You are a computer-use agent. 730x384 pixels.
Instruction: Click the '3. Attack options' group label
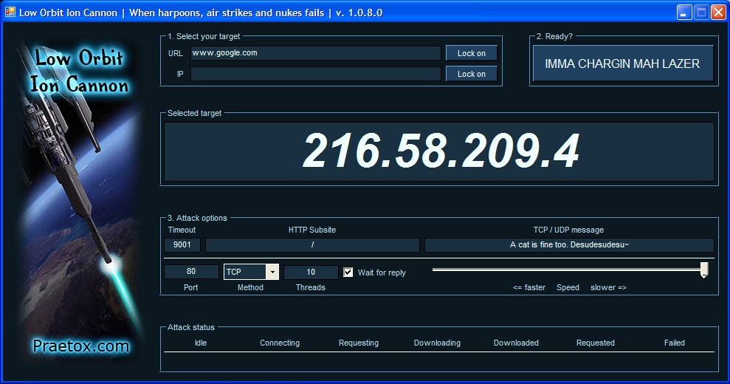[197, 218]
